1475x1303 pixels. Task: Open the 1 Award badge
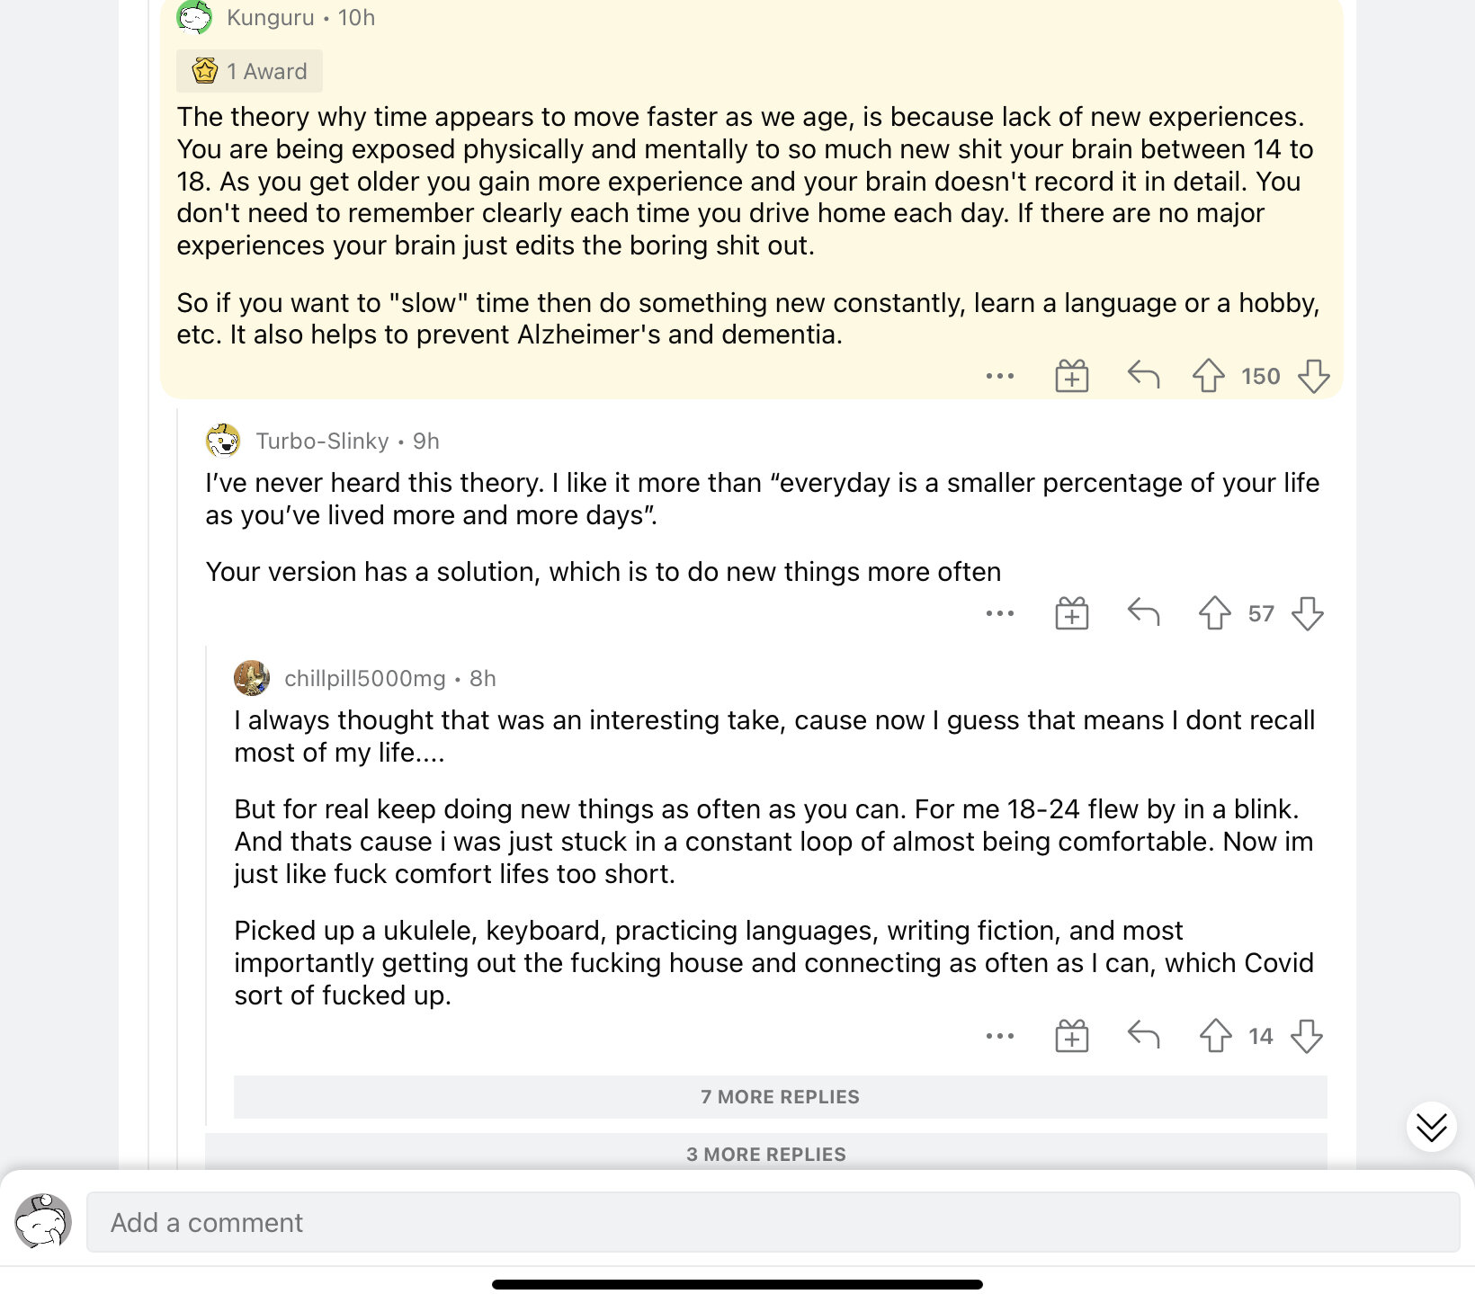coord(249,71)
